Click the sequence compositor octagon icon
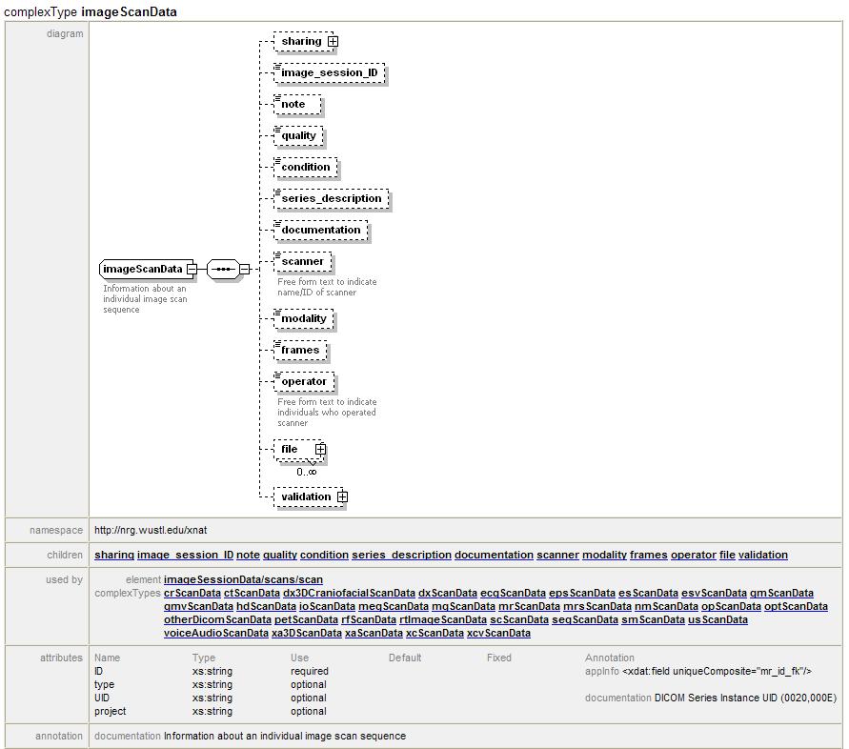 click(x=223, y=270)
